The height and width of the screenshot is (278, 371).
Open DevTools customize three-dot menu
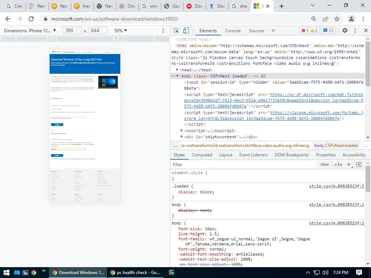click(x=355, y=30)
